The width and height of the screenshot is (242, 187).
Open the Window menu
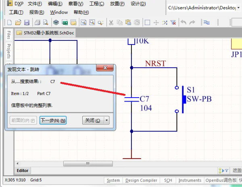coord(59,12)
